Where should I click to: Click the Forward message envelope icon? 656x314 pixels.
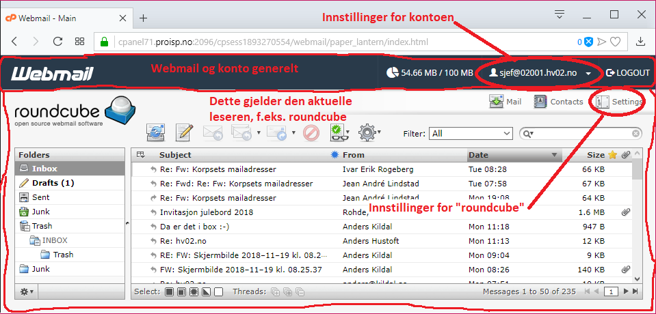click(276, 133)
